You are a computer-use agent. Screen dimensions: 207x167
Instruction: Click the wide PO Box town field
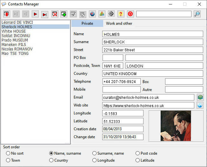tap(164, 58)
